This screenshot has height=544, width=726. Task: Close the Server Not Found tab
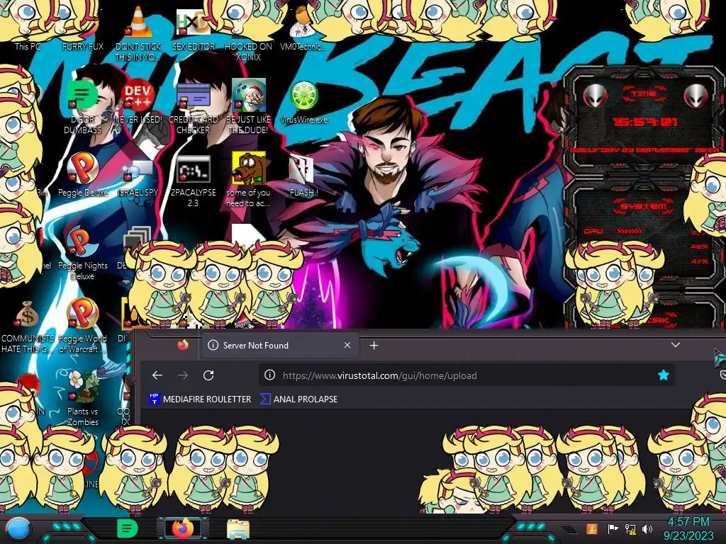tap(347, 345)
